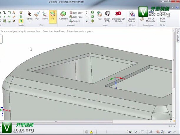Insert an axis line icon
Screen dimensions: 180x135
point(87,17)
